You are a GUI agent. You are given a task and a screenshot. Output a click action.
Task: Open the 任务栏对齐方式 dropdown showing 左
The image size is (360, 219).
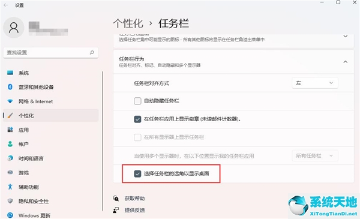(315, 83)
